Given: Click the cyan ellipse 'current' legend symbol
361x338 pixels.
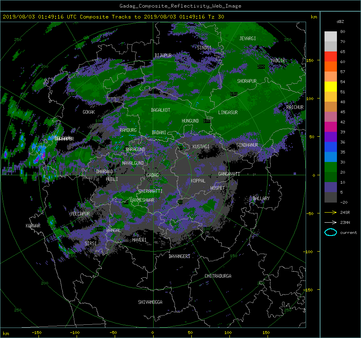Looking at the screenshot, I should [331, 232].
